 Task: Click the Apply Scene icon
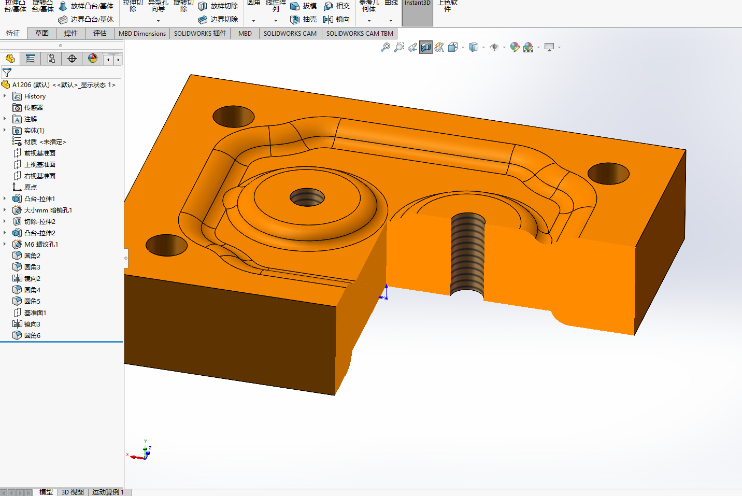click(529, 47)
